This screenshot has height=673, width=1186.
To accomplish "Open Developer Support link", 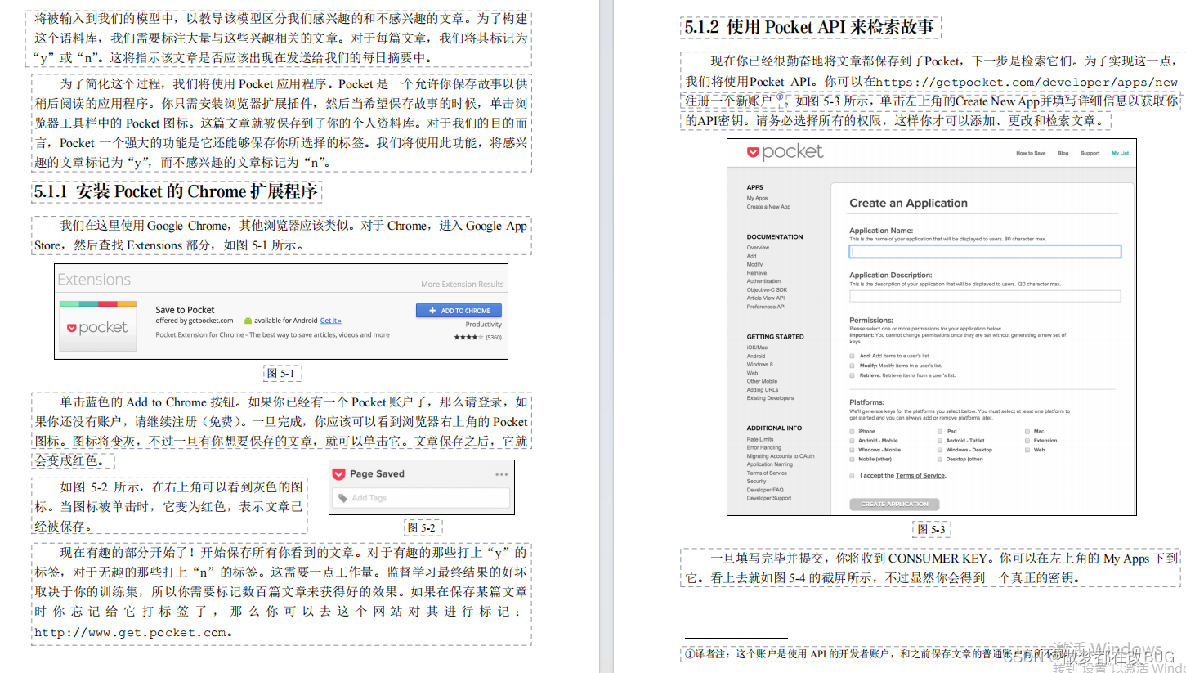I will point(769,498).
